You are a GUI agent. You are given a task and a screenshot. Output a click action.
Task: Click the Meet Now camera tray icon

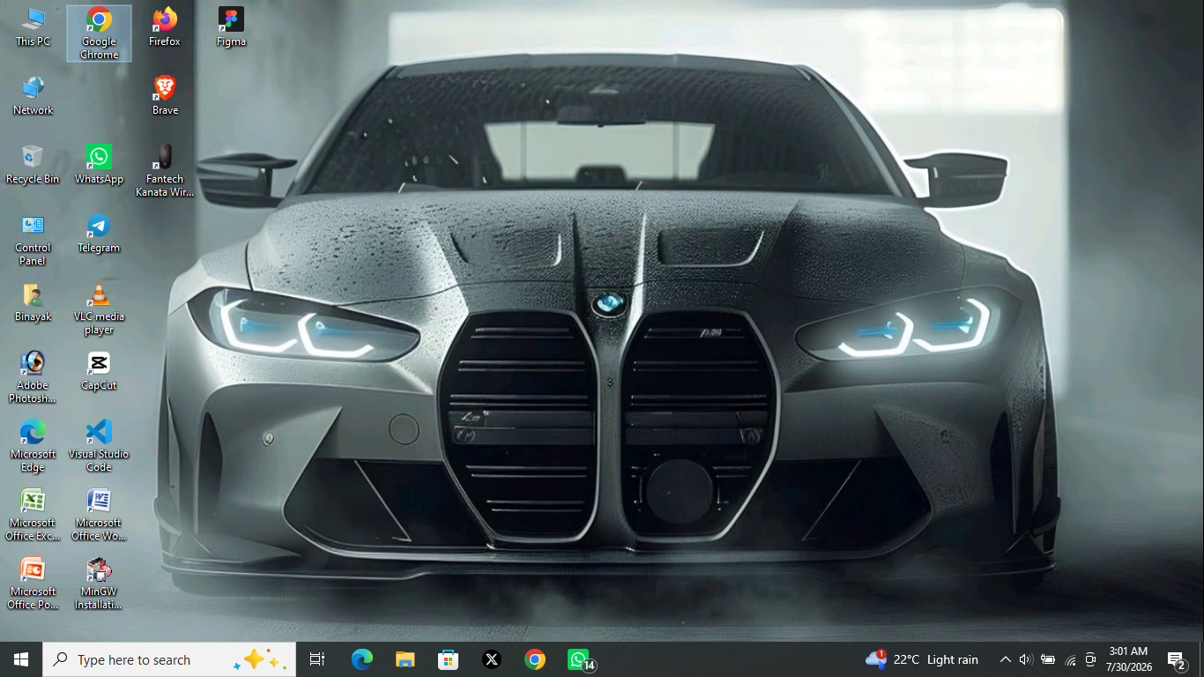pos(1090,659)
